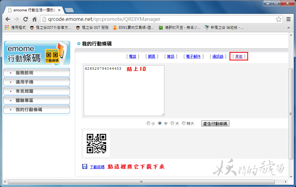Screen dimensions: 296x187
Task: Expand the 體驗專區 sidebar item
Action: (37, 100)
